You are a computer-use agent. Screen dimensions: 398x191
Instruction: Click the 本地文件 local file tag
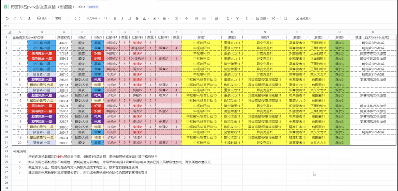pos(93,7)
